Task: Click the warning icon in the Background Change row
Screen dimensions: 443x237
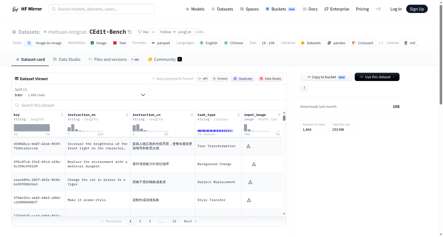Action: (254, 164)
